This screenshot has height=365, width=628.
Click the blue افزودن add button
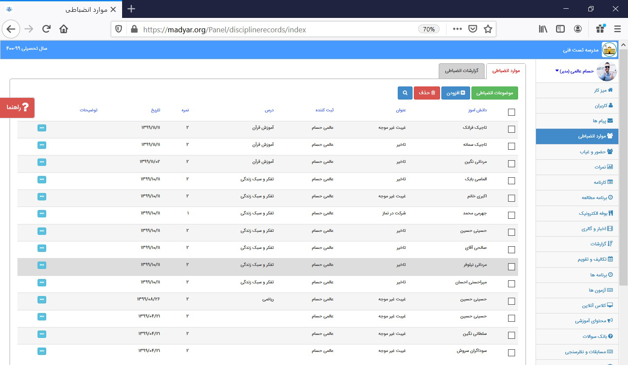(x=456, y=93)
